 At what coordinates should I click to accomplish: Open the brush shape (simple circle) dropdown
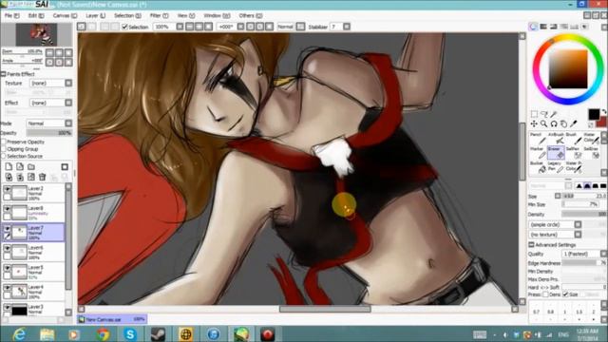pyautogui.click(x=578, y=224)
